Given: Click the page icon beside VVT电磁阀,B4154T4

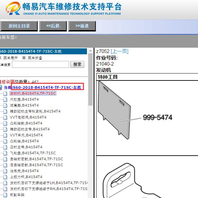Looking at the screenshot, I should tap(5, 117).
